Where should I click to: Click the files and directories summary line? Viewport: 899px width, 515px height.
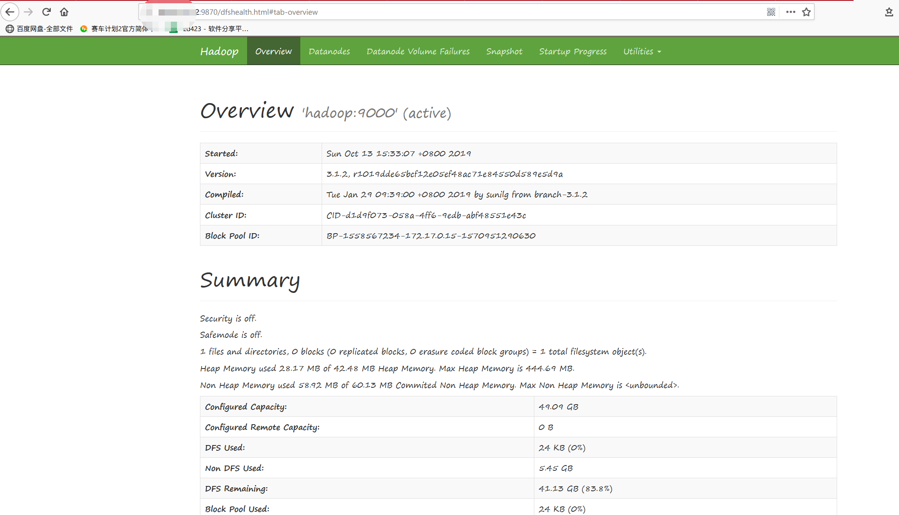pos(423,351)
